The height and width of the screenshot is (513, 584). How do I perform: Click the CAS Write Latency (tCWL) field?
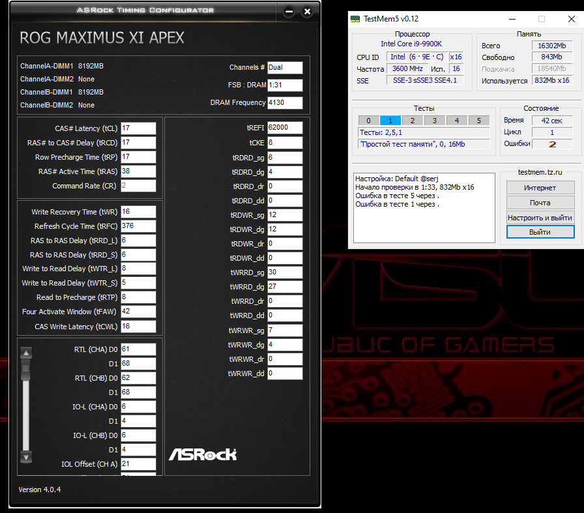point(138,327)
